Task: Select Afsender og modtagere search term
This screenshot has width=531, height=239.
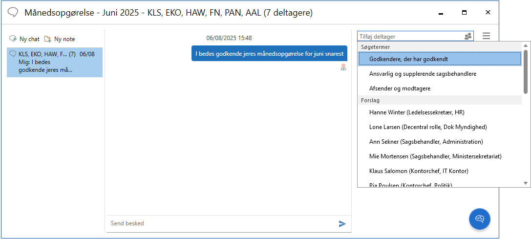Action: tap(440, 88)
